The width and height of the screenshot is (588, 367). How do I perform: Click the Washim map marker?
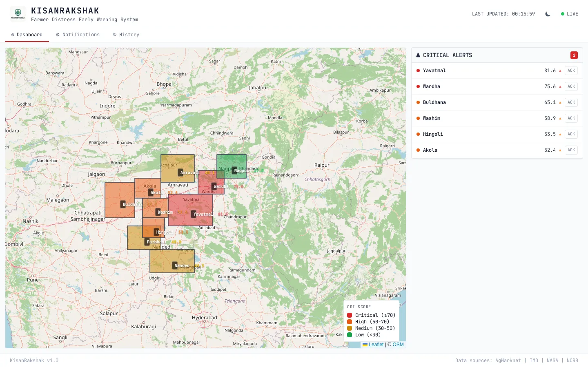158,212
